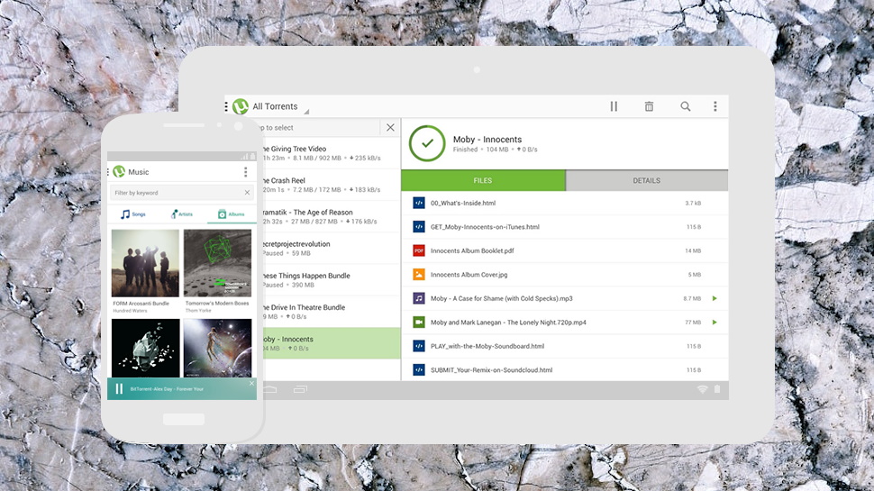
Task: Close the tap-to-select bar with X
Action: tap(390, 128)
